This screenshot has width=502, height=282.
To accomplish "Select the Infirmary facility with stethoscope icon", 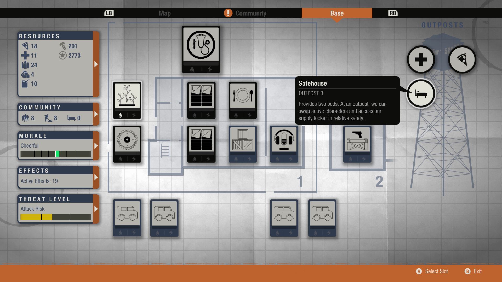I will click(x=201, y=49).
